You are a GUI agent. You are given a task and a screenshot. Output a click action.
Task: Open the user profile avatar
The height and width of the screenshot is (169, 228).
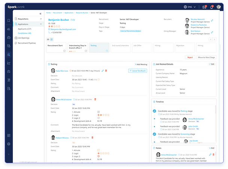[x=219, y=7]
